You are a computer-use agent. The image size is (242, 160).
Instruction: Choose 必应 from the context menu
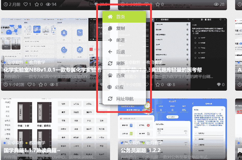point(124,87)
